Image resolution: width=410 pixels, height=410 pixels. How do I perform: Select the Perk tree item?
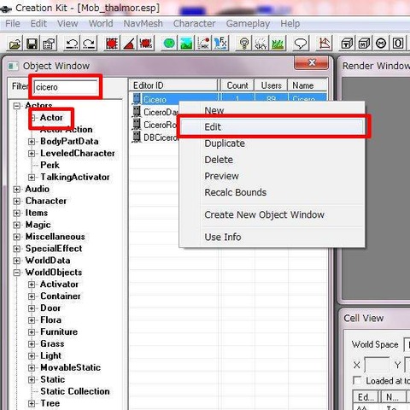click(x=50, y=165)
